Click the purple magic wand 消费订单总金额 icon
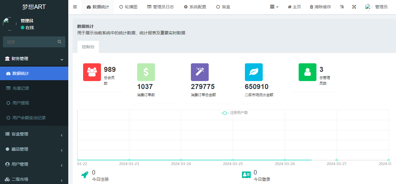This screenshot has width=396, height=184. (x=199, y=72)
